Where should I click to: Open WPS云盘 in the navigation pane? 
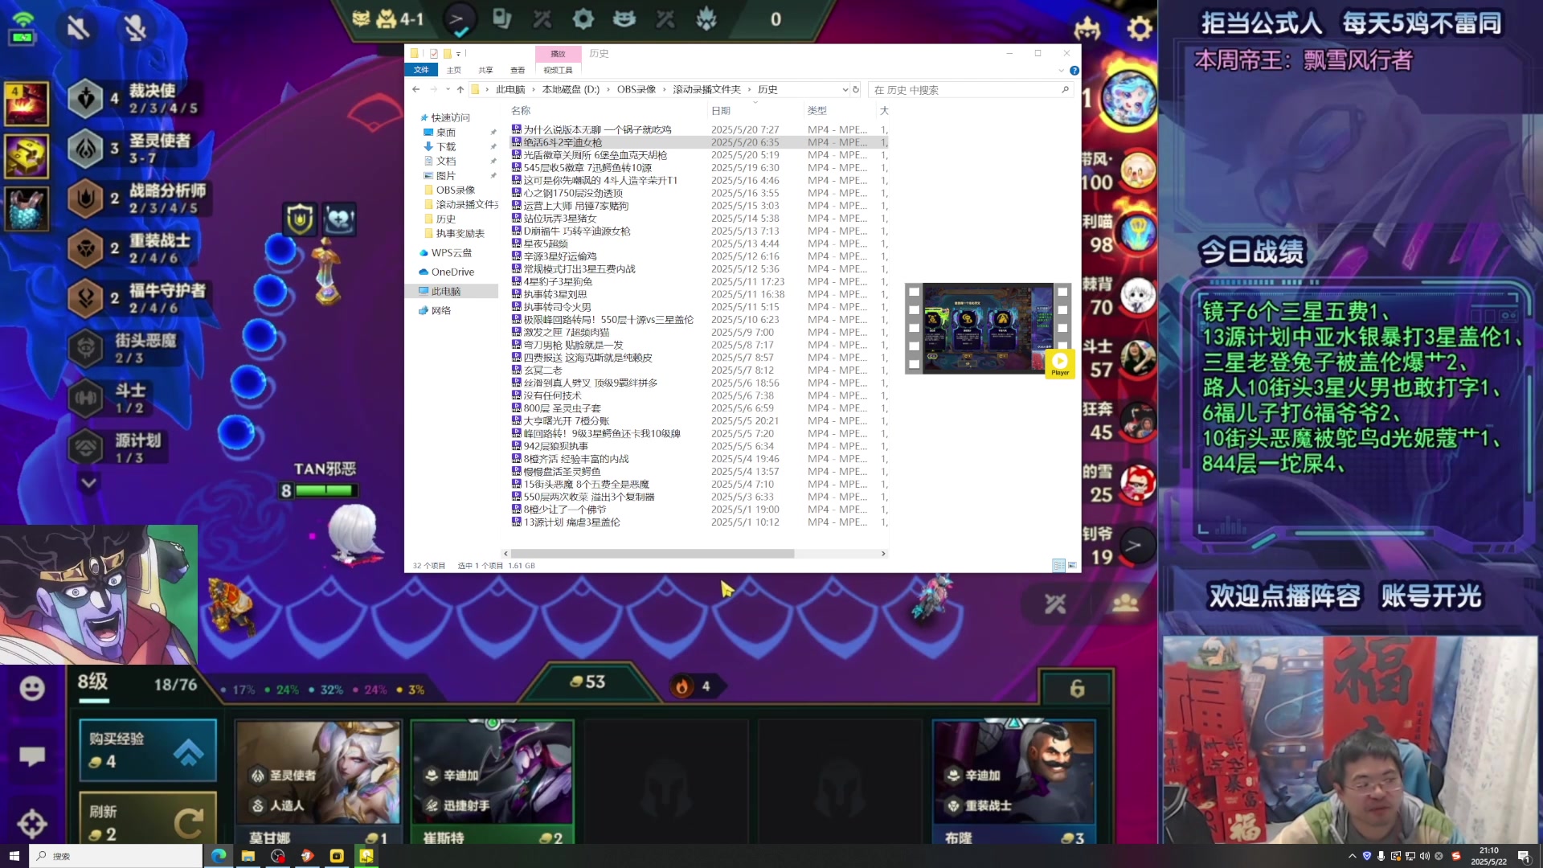tap(451, 252)
